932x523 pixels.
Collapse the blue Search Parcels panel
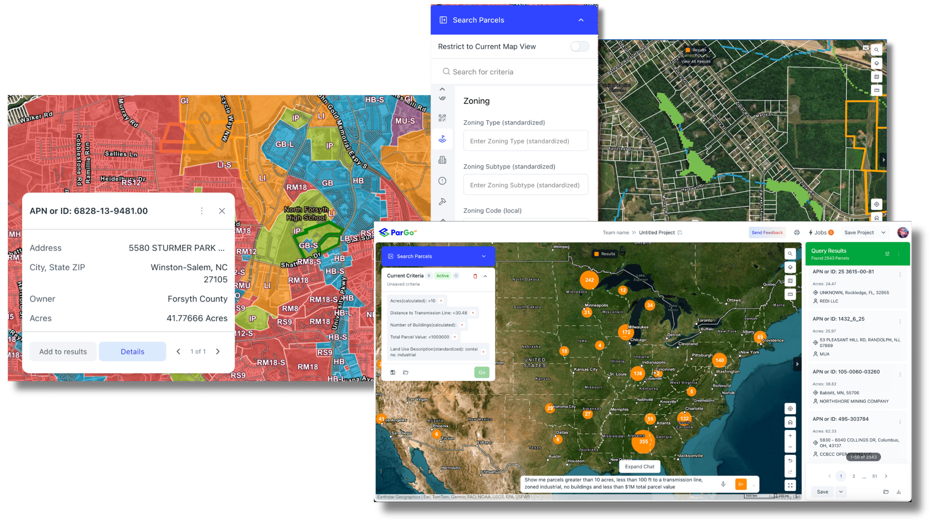581,20
